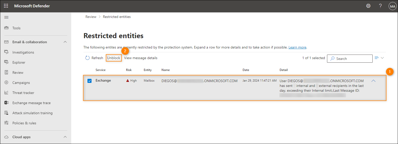This screenshot has width=398, height=144.
Task: Click the Review breadcrumb link
Action: pyautogui.click(x=91, y=17)
